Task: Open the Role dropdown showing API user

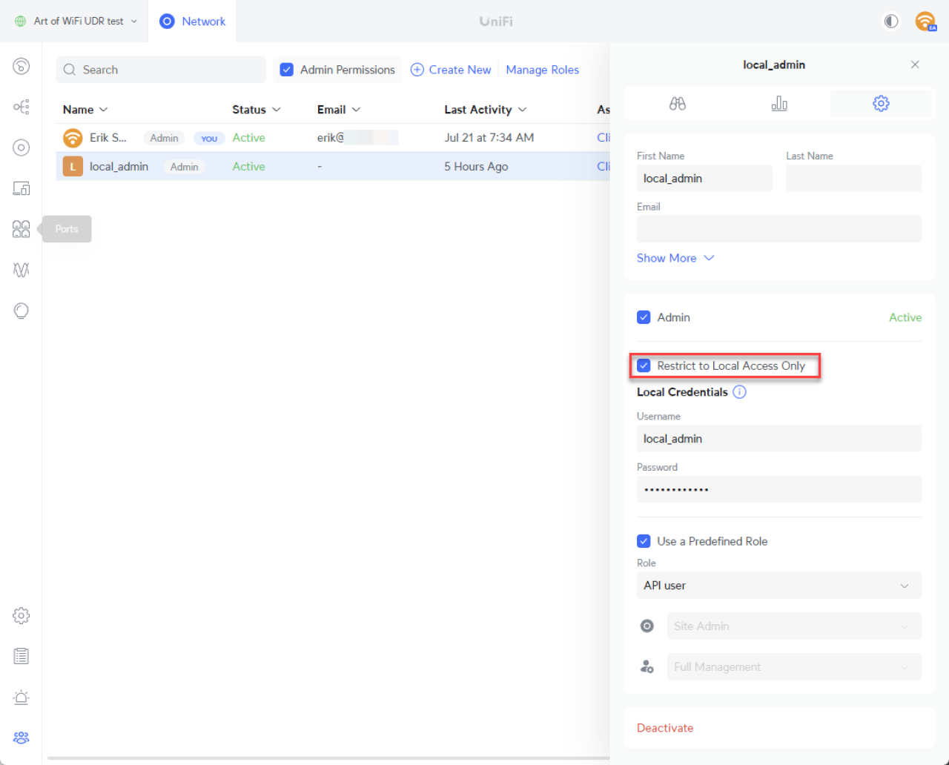Action: (778, 586)
